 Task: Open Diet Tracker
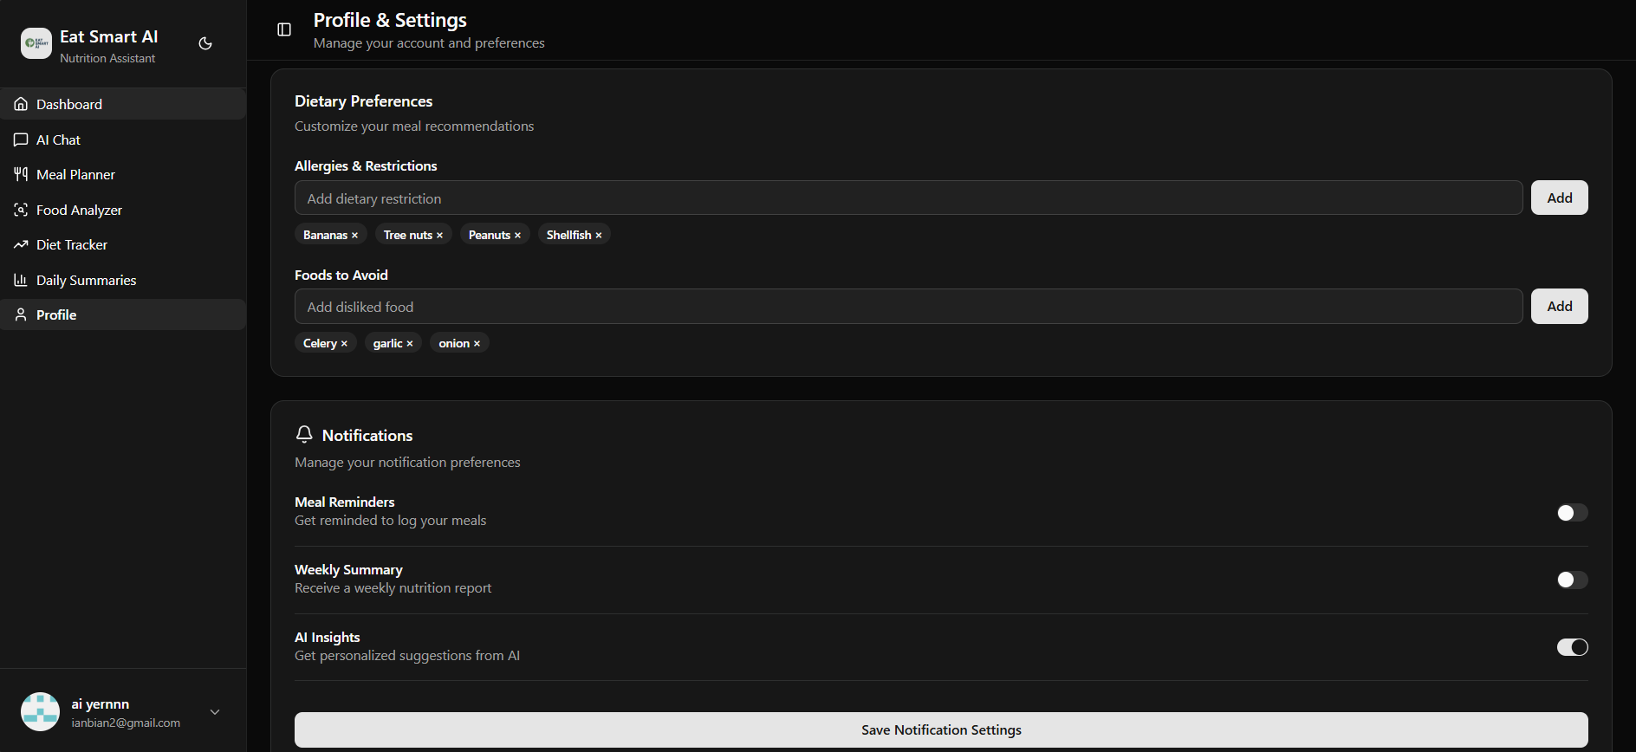pos(123,244)
